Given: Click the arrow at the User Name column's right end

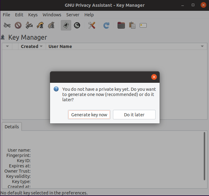Looking at the screenshot, I should point(202,46).
